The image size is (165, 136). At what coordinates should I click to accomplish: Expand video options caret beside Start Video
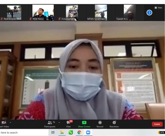click(x=10, y=122)
